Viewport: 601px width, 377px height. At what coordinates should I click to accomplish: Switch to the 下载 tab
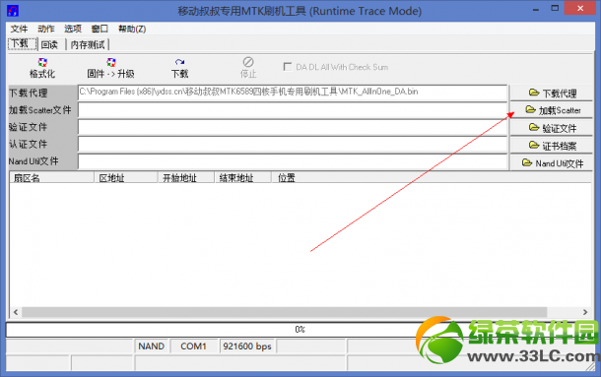pos(23,44)
